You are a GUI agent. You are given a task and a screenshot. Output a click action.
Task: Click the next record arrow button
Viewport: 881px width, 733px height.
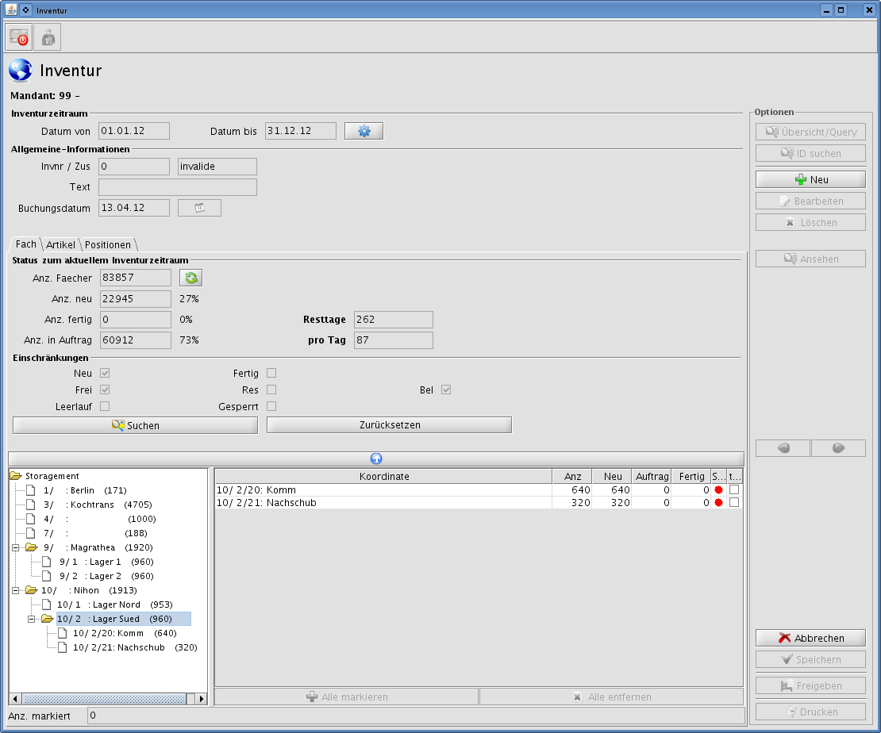click(x=838, y=447)
